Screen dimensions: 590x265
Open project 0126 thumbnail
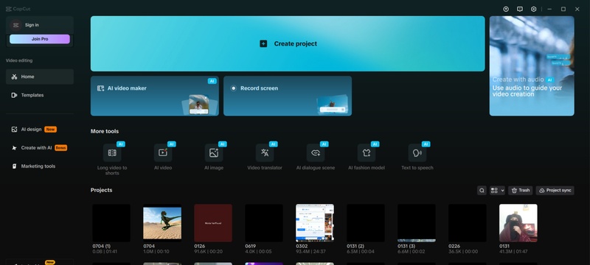pyautogui.click(x=213, y=223)
